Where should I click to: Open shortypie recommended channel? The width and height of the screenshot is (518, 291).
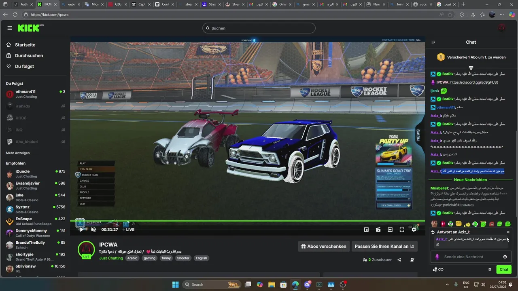(36, 257)
